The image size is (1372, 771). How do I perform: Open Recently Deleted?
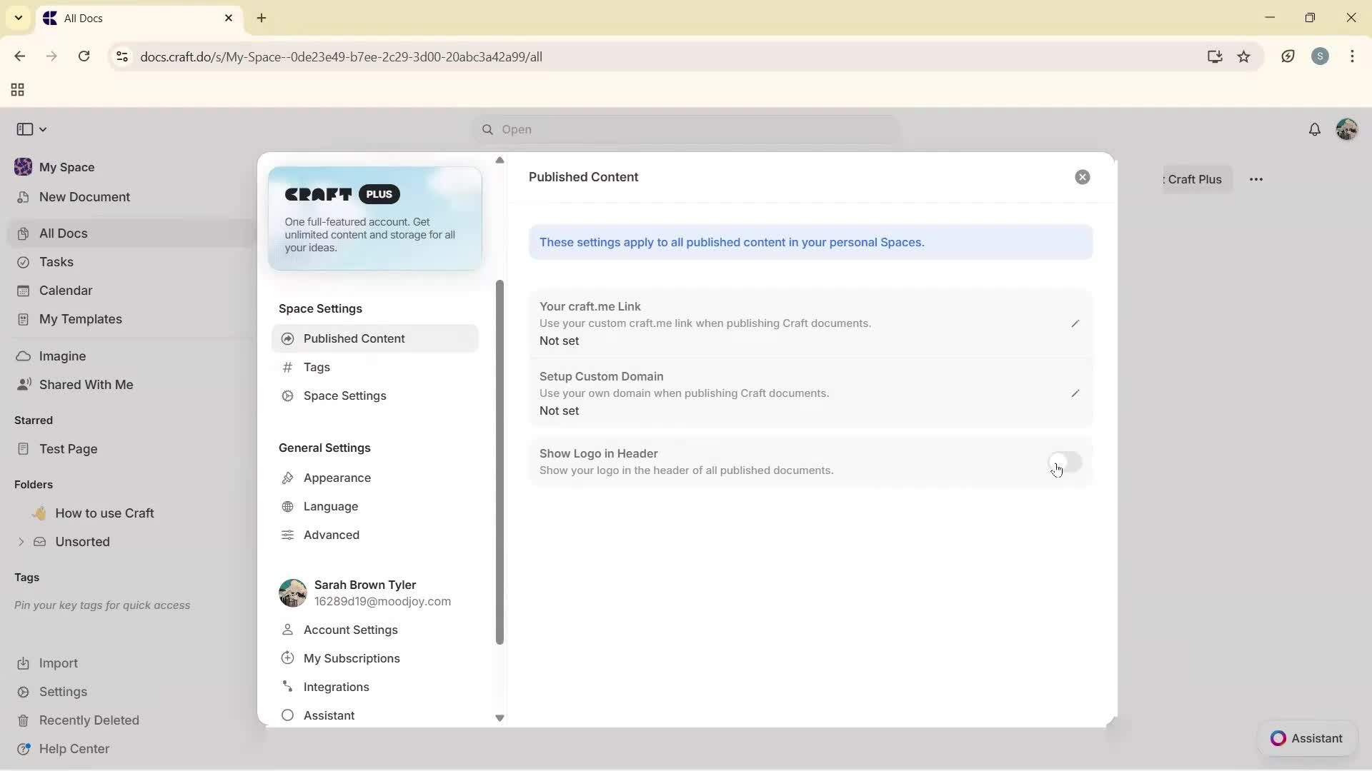point(89,720)
